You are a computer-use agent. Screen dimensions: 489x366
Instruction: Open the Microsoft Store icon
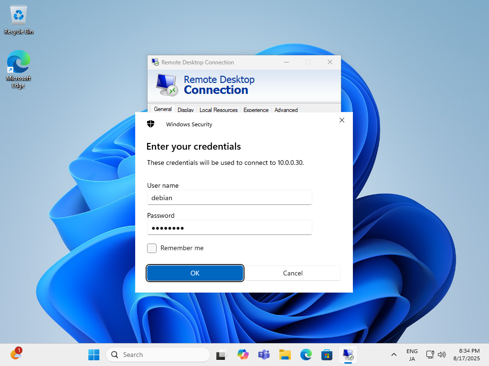[x=327, y=355]
